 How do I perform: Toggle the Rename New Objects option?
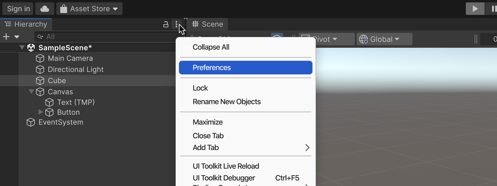(x=226, y=102)
